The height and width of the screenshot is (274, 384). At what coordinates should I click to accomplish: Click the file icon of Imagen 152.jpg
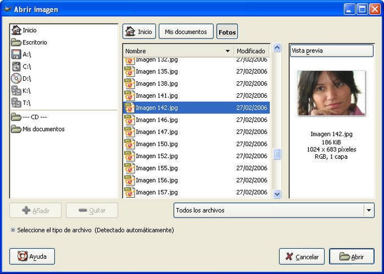129,156
